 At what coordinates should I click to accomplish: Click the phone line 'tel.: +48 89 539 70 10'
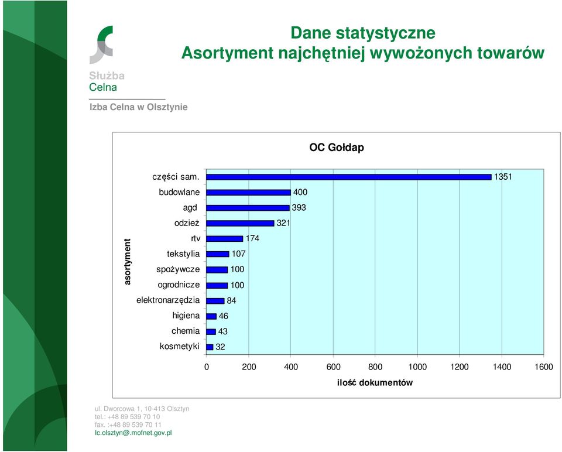point(127,417)
